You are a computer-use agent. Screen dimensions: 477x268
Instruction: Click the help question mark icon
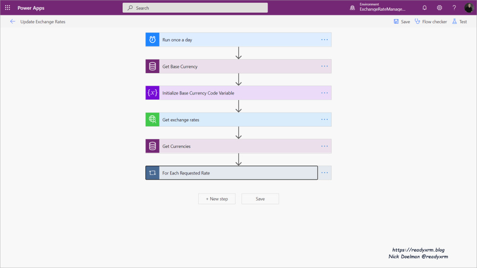tap(454, 8)
